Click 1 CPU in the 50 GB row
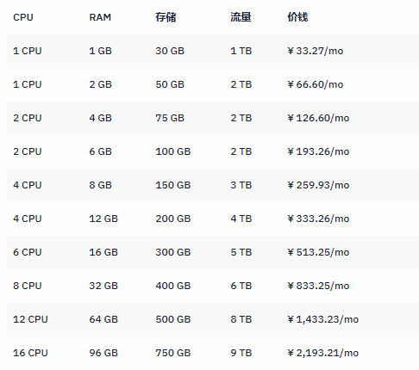This screenshot has width=419, height=370. point(28,84)
